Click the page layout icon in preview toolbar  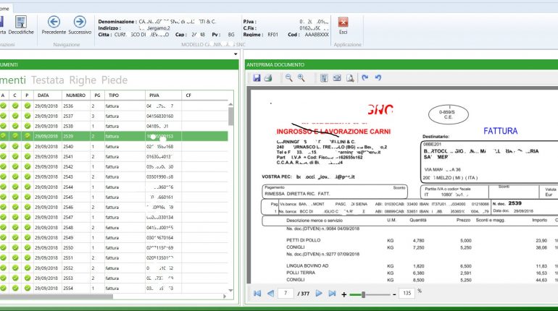[x=324, y=78]
